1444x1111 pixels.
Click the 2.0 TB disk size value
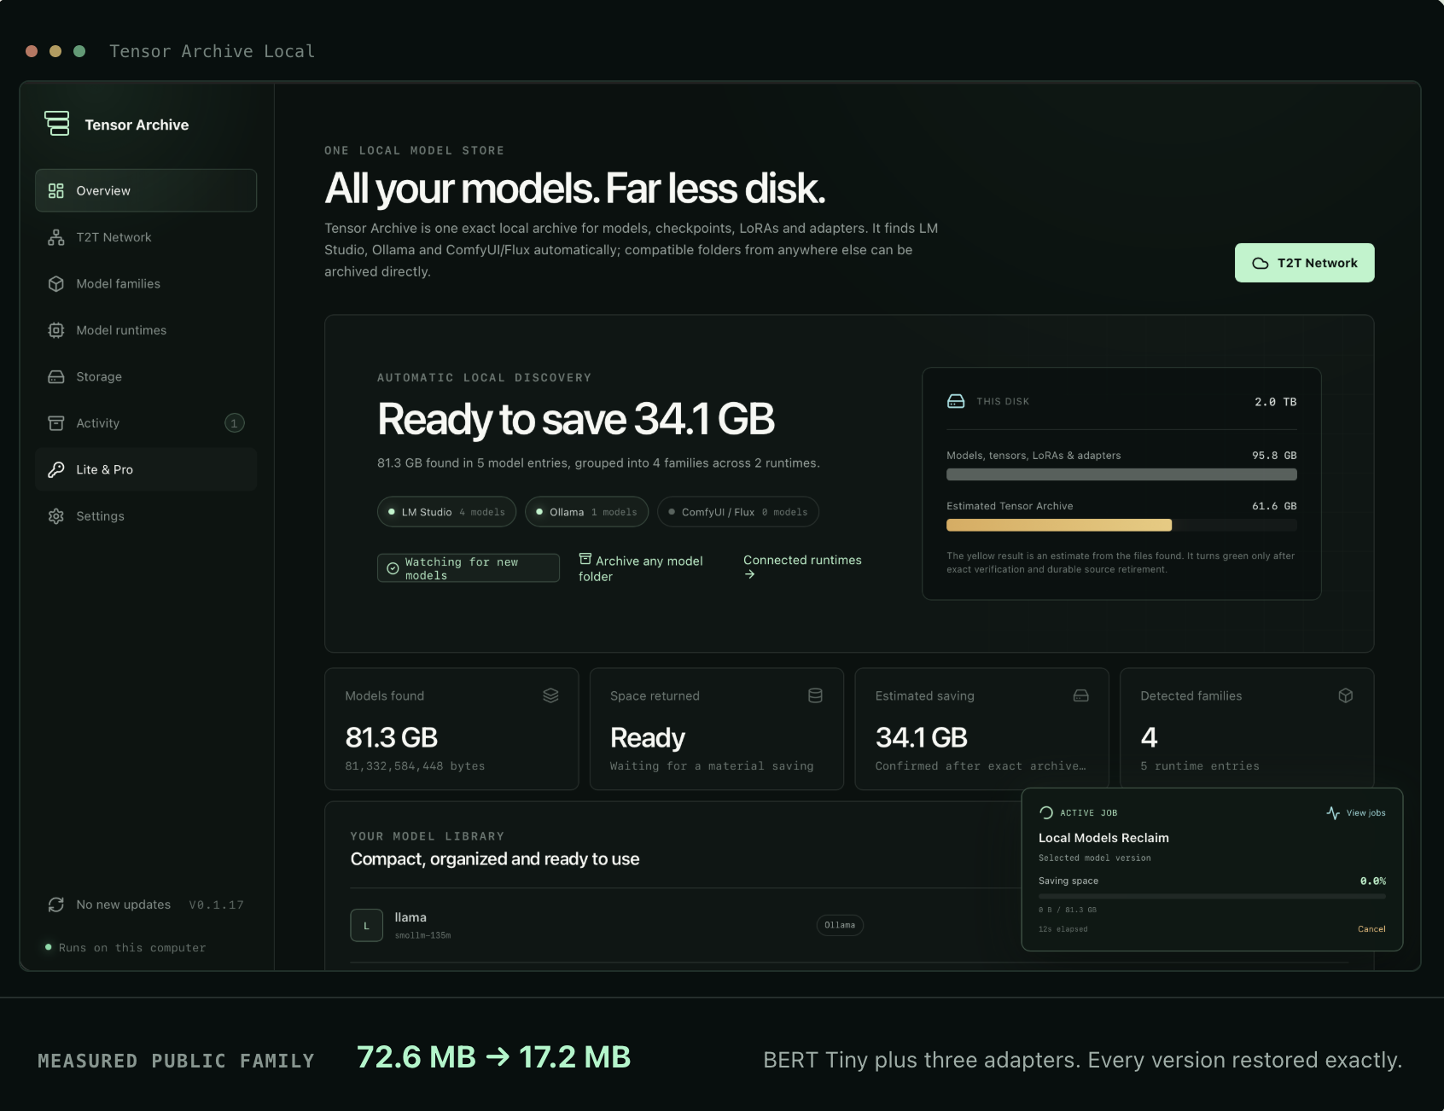click(1275, 401)
